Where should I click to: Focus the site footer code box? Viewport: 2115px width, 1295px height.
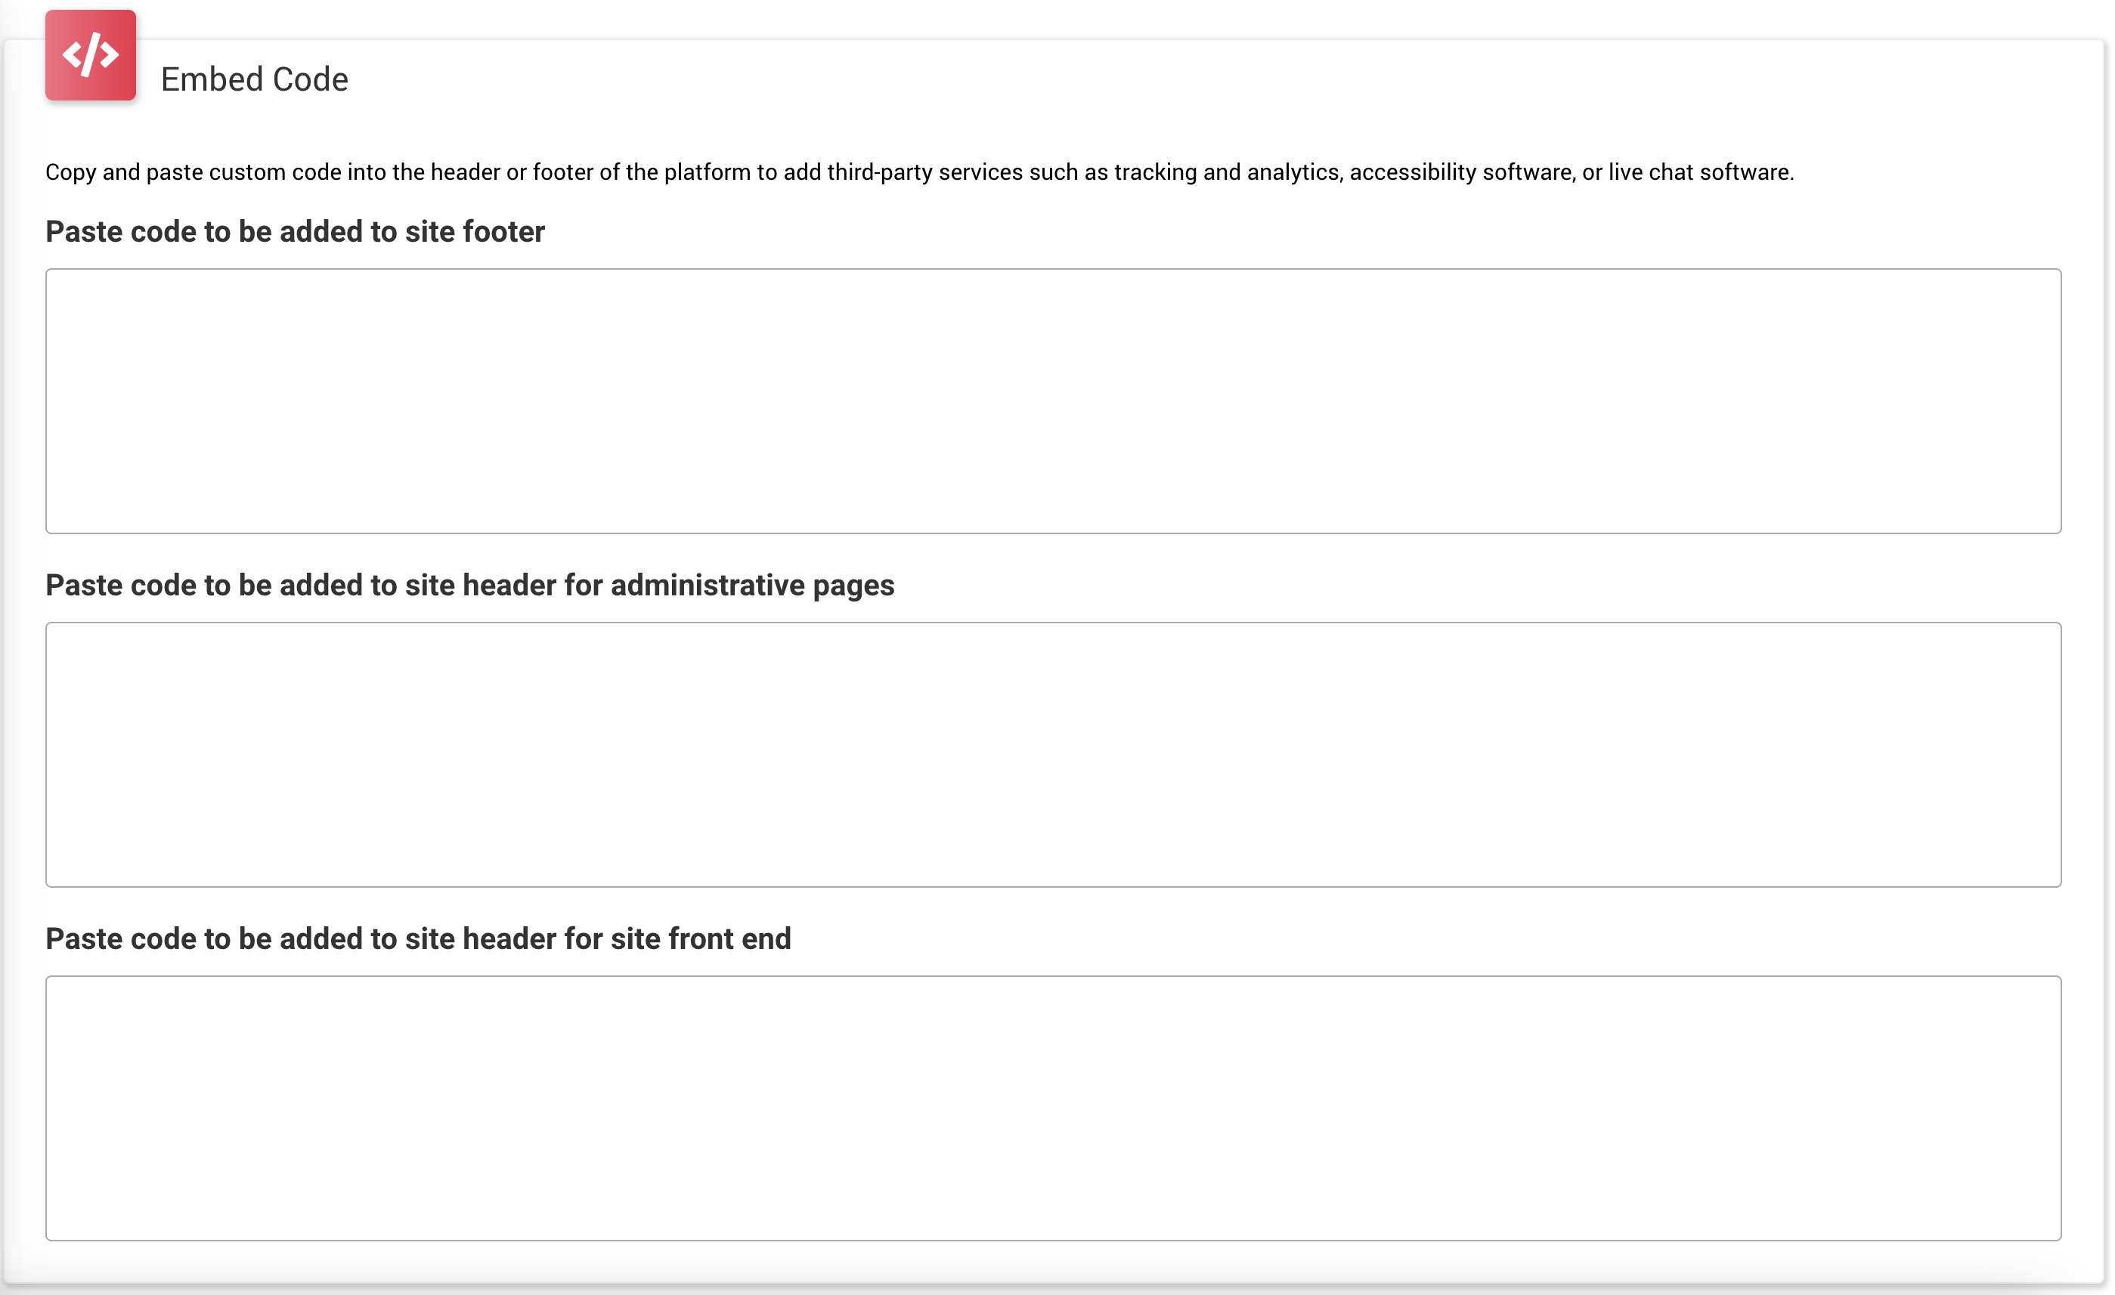pyautogui.click(x=1053, y=400)
